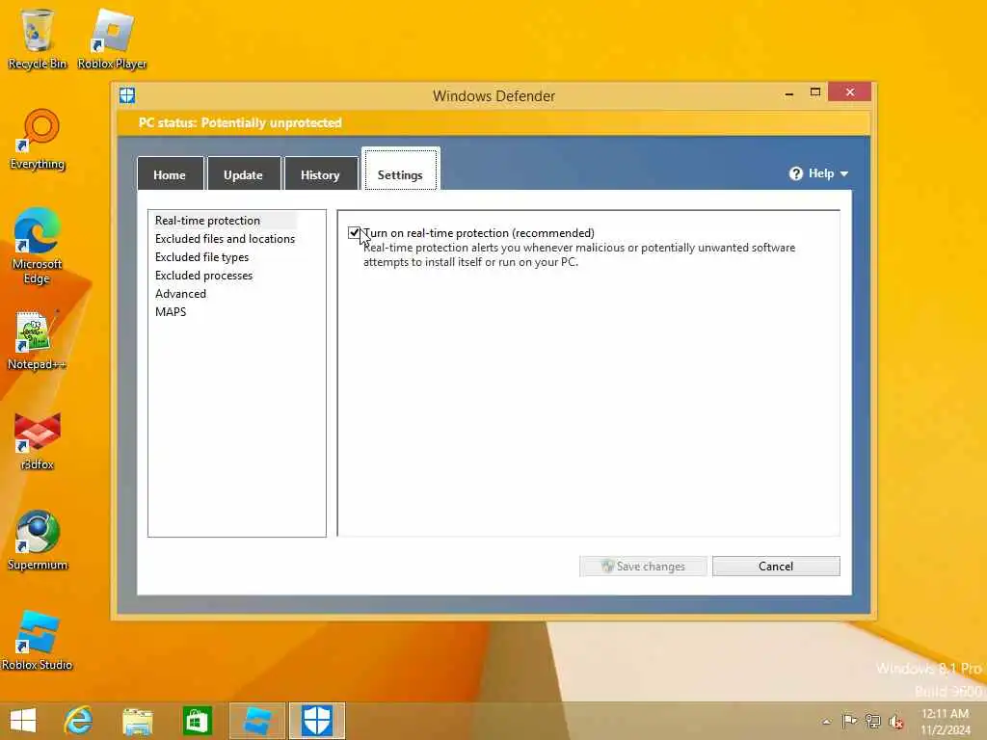
Task: Open the muted volume tray icon
Action: click(x=895, y=722)
